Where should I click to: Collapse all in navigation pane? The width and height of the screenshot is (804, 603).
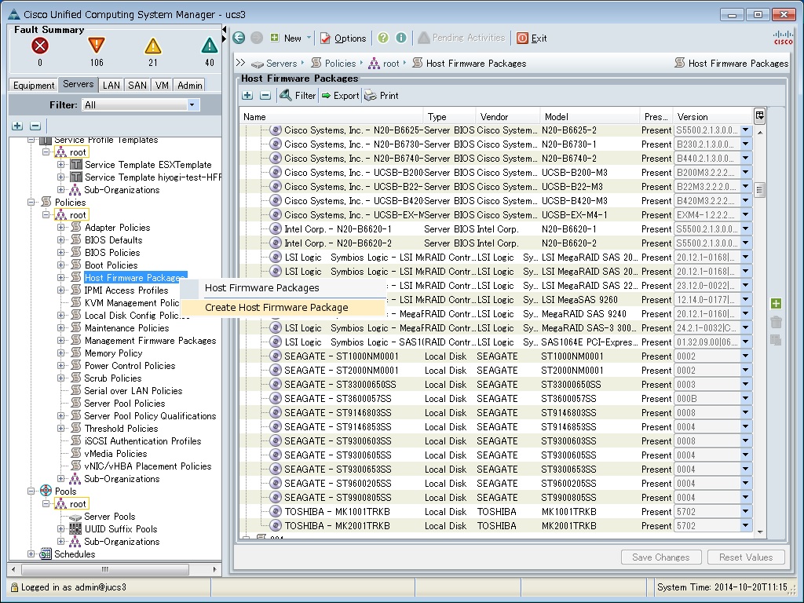[x=35, y=126]
